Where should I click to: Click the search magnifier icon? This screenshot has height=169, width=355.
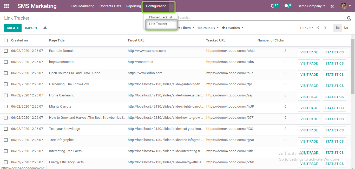coord(349,18)
